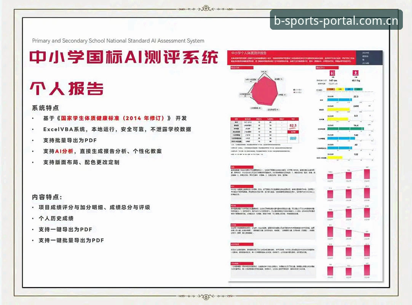
Task: Click the score table's red header row
Action: (x=265, y=119)
